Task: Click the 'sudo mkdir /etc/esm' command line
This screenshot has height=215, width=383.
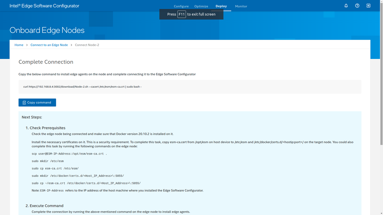Action: click(x=48, y=161)
